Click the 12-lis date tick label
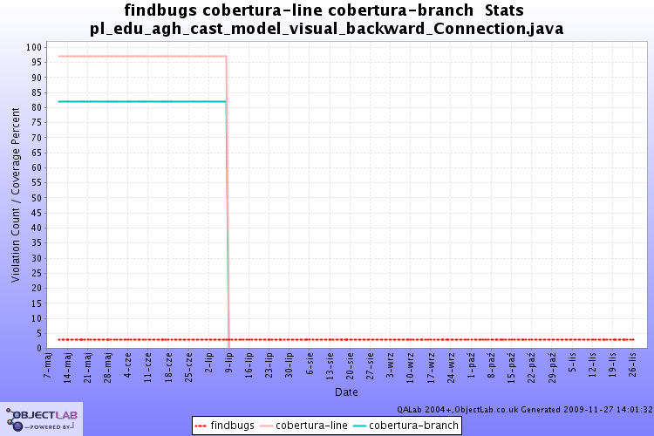 [x=592, y=365]
